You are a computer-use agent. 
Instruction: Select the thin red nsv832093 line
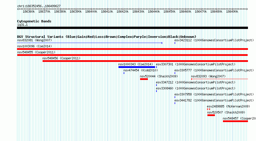coord(219,79)
